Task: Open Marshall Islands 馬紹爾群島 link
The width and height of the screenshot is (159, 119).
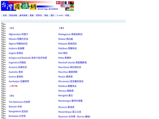Action: 72,63
